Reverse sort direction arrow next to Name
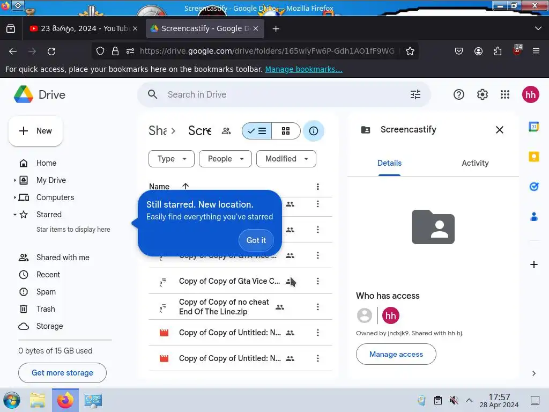549x412 pixels. click(186, 186)
